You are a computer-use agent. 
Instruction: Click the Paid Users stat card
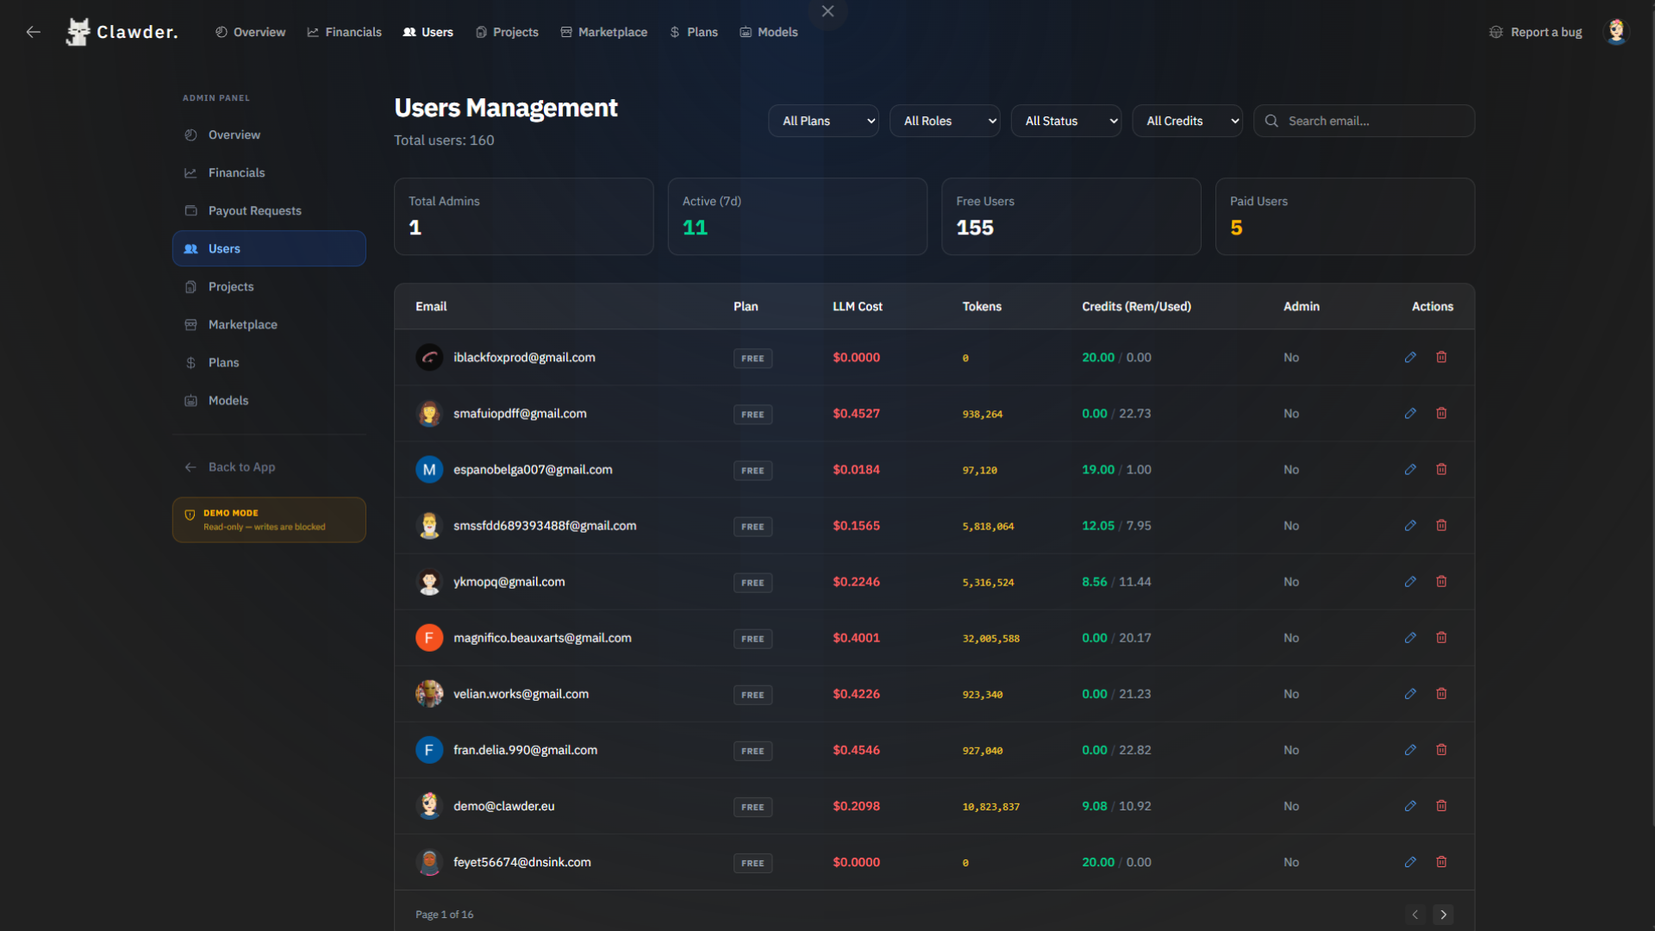[x=1345, y=216]
